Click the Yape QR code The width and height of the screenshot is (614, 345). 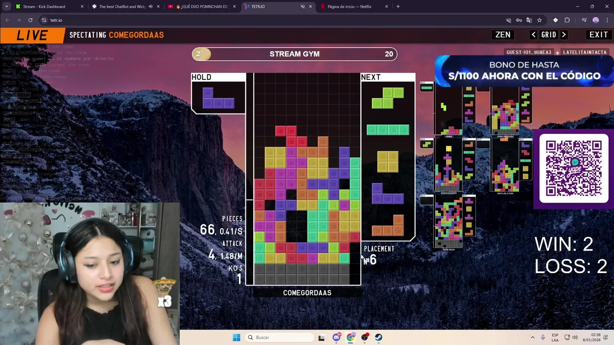[x=574, y=168]
